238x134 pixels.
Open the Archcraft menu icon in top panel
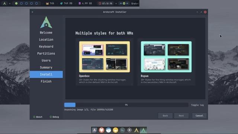click(x=4, y=3)
